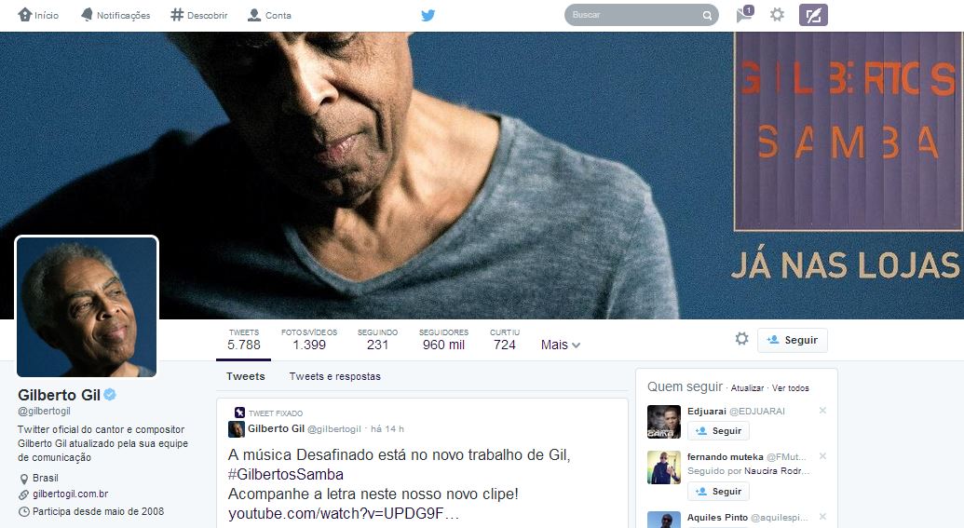This screenshot has height=528, width=964.
Task: Click the link chain icon beside website
Action: point(24,494)
